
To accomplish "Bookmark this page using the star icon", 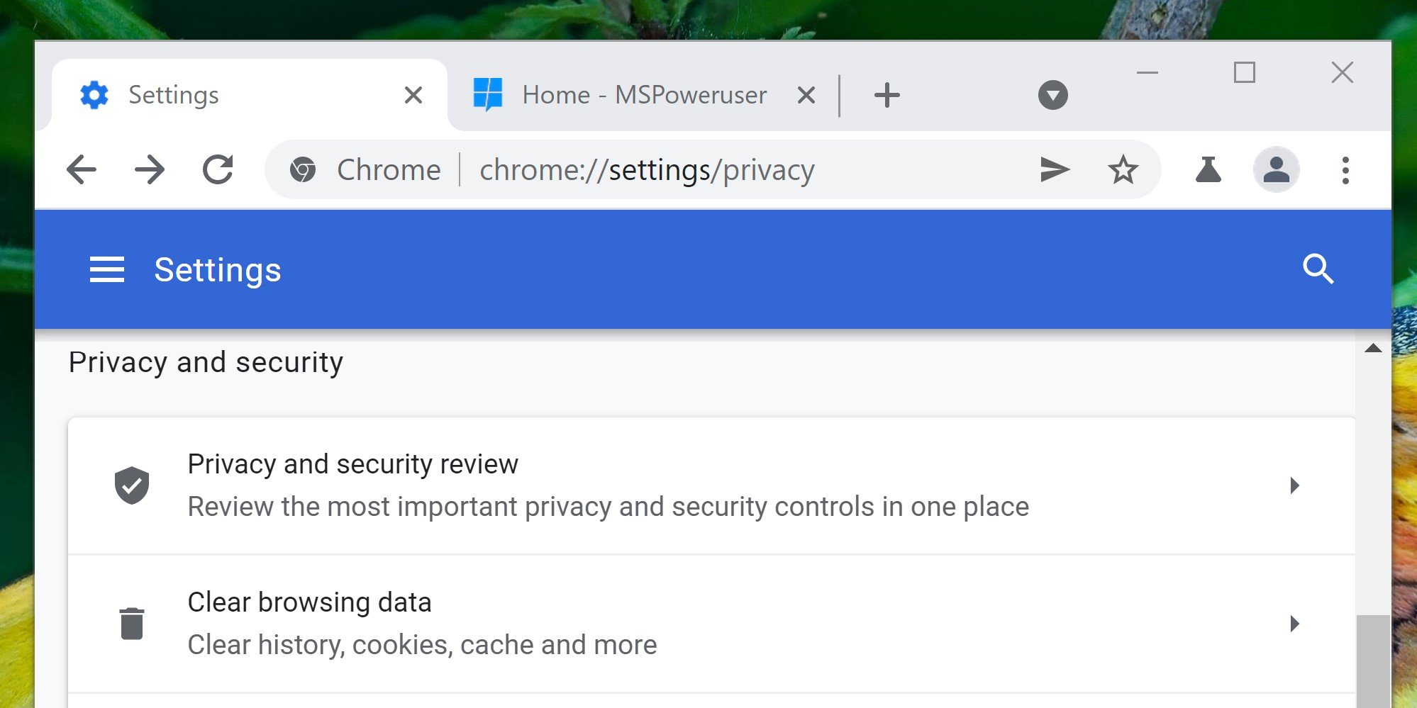I will 1123,169.
